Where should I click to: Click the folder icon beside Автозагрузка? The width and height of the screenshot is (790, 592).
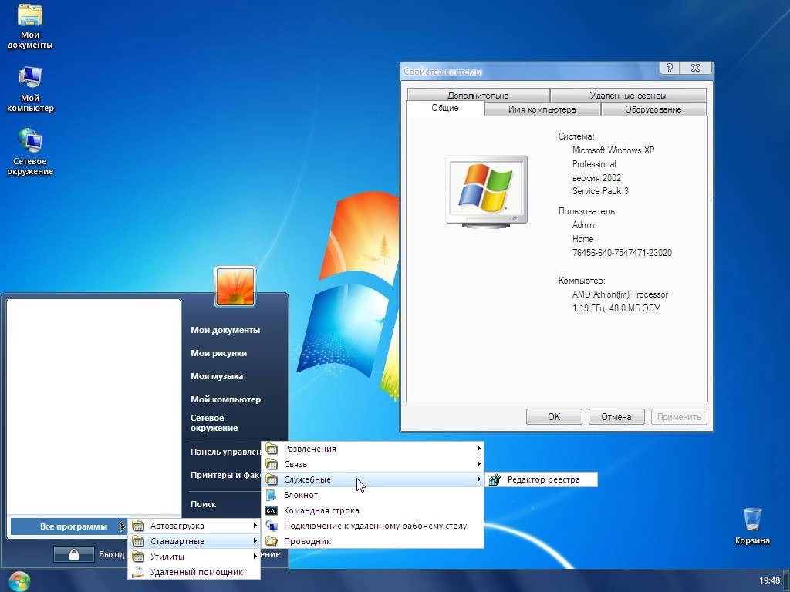pos(138,526)
